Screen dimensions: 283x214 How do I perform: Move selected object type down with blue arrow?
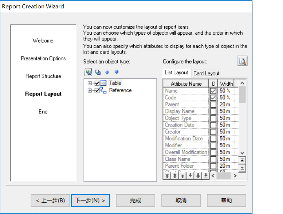pyautogui.click(x=117, y=72)
